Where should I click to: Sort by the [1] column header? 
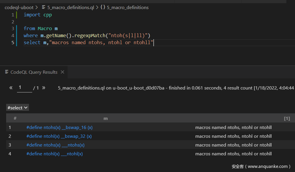tap(287, 118)
